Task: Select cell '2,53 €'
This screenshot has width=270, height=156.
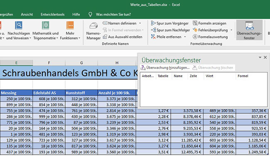Action: click(x=153, y=122)
